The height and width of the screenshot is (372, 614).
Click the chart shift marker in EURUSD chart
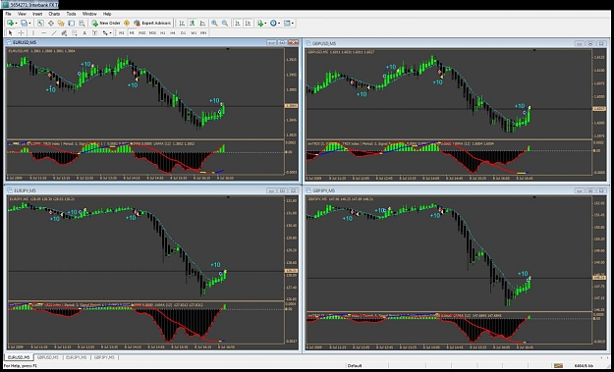point(228,49)
